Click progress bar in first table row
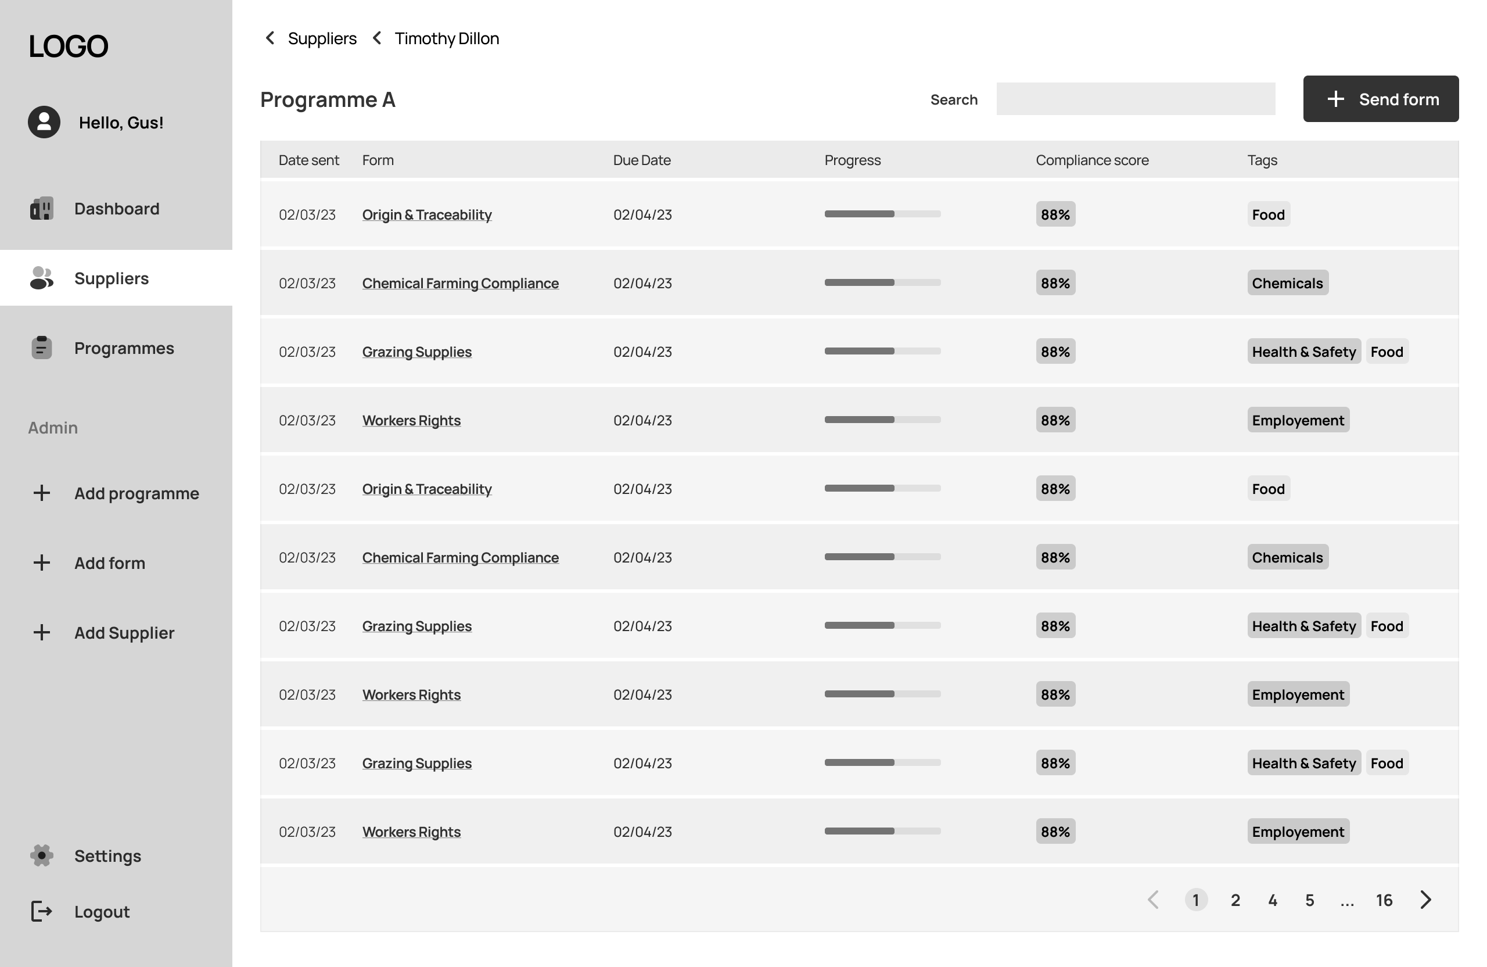Viewport: 1487px width, 967px height. pos(882,214)
